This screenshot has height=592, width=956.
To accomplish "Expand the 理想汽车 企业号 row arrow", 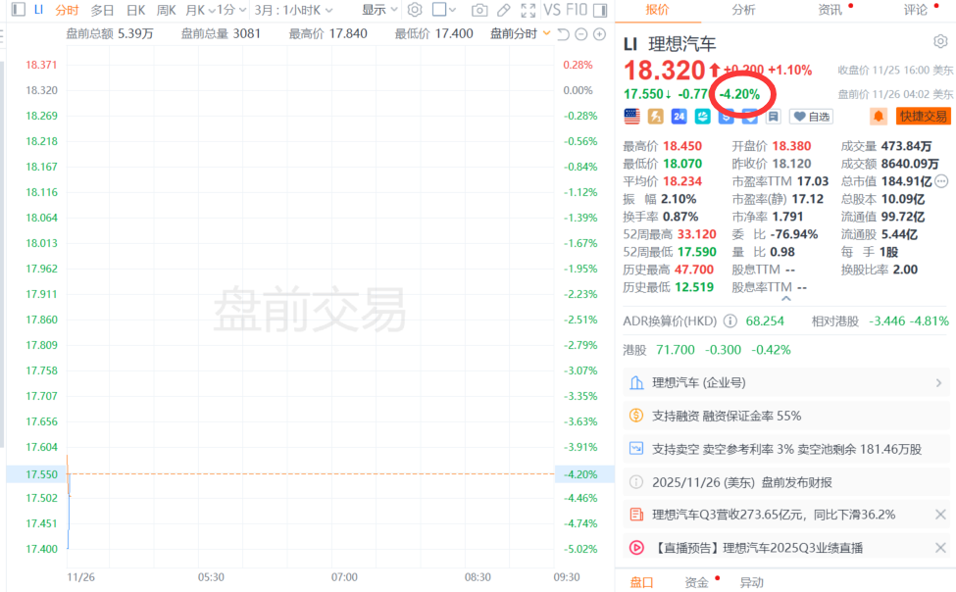I will coord(938,383).
